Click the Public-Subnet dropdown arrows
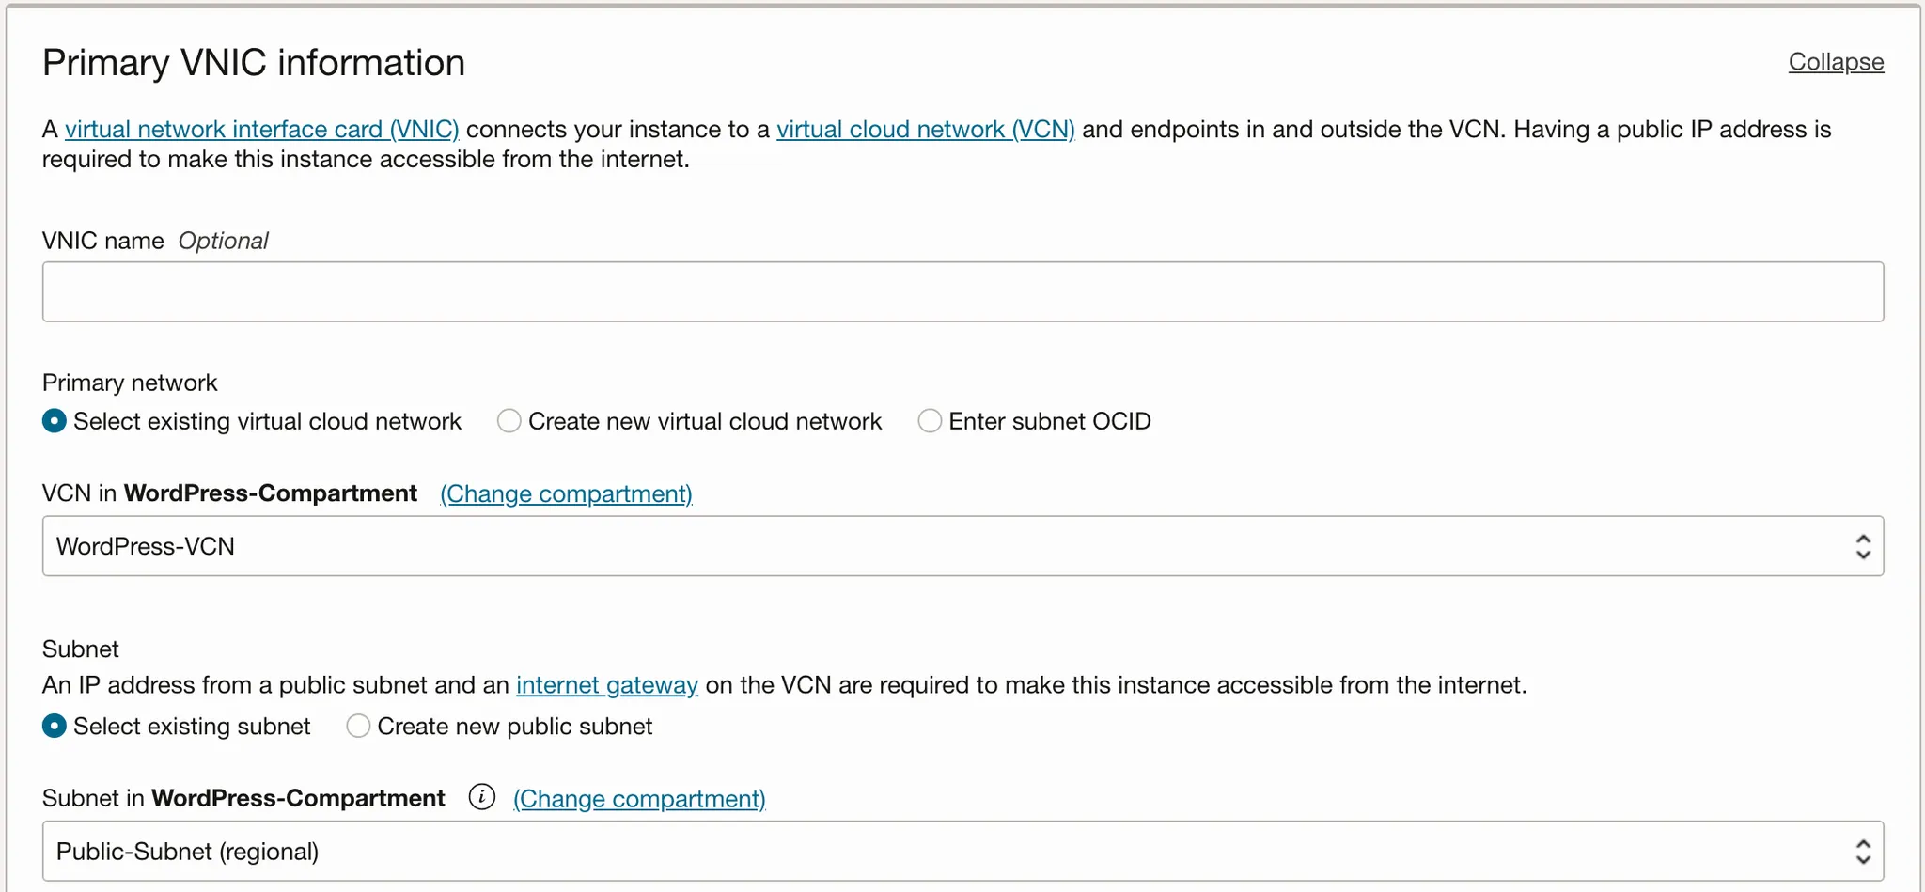This screenshot has width=1925, height=892. tap(1862, 852)
